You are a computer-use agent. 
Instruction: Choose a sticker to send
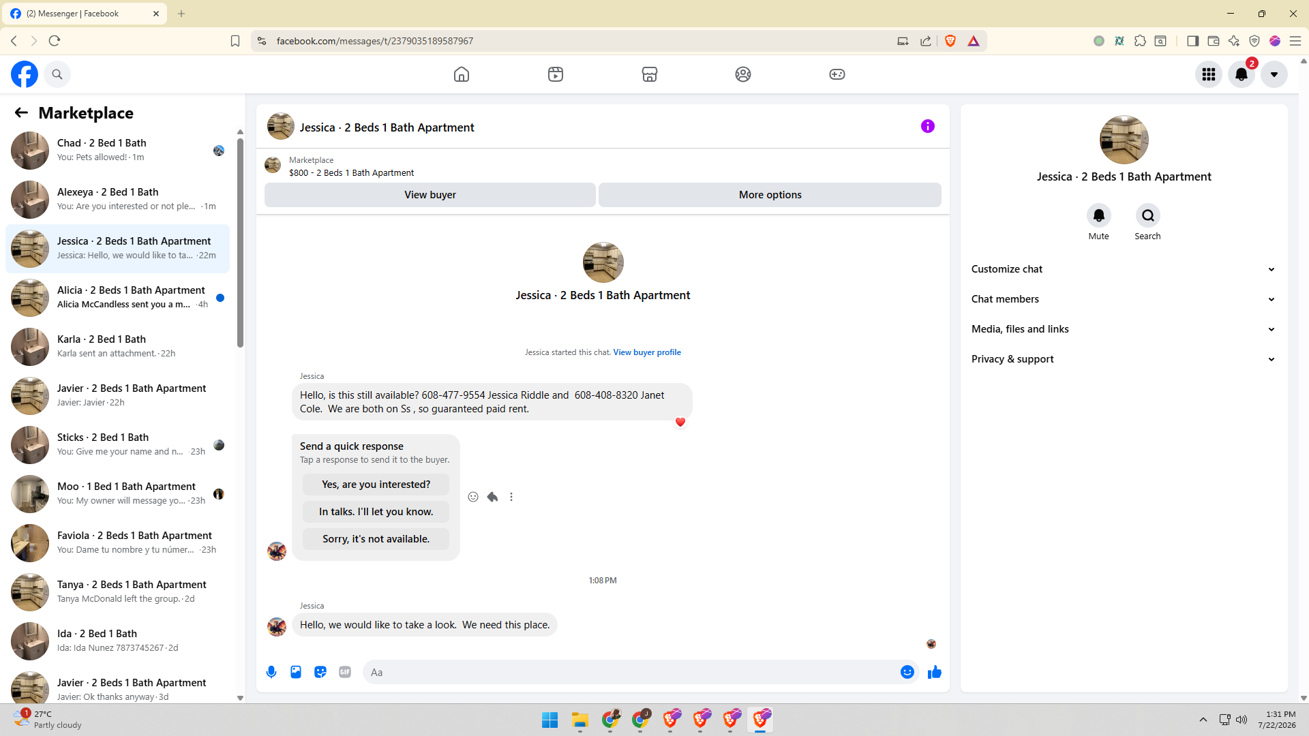click(x=320, y=672)
